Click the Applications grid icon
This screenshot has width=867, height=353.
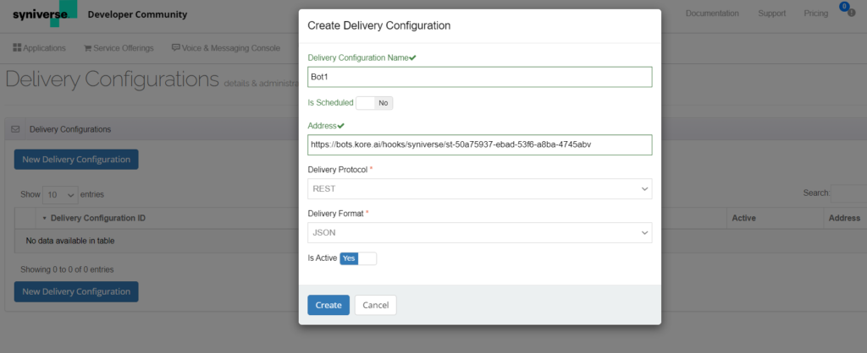[18, 48]
